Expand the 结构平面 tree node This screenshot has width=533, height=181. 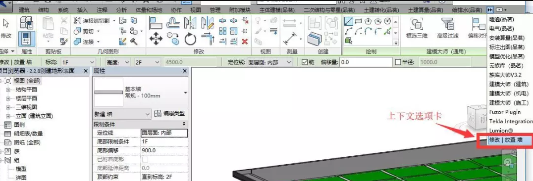(x=8, y=90)
